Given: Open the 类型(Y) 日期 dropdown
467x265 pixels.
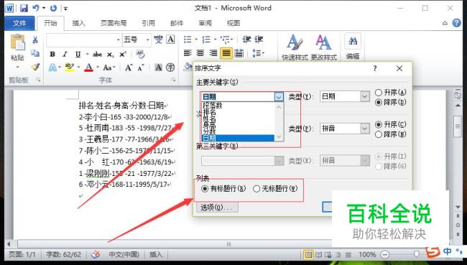Looking at the screenshot, I should point(365,96).
